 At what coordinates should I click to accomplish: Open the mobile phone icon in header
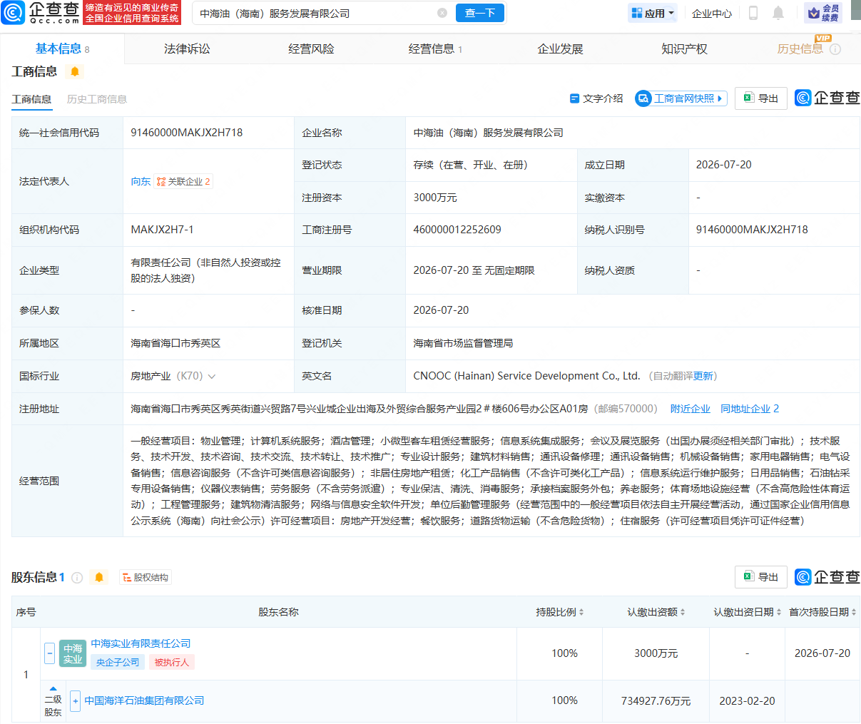click(753, 13)
